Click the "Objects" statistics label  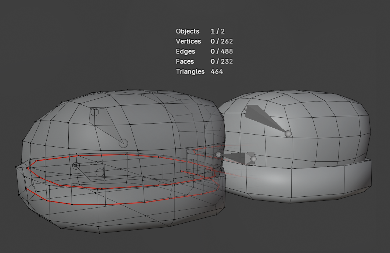pyautogui.click(x=187, y=31)
